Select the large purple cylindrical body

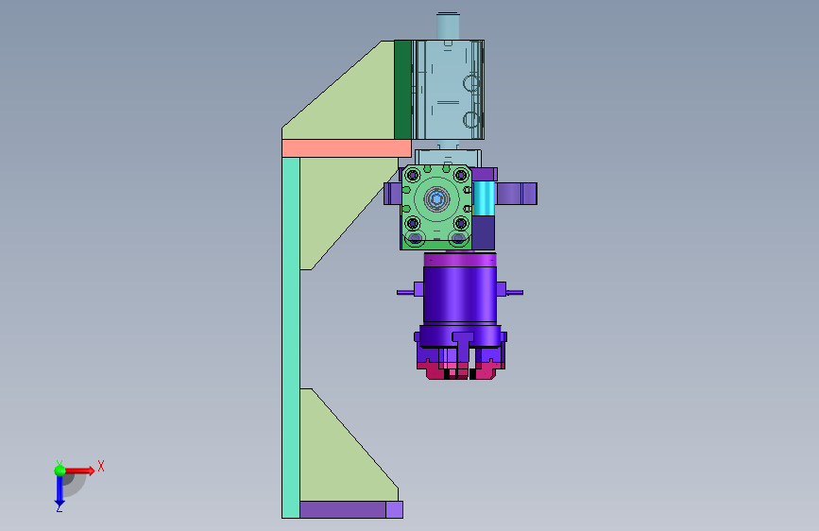(x=460, y=294)
